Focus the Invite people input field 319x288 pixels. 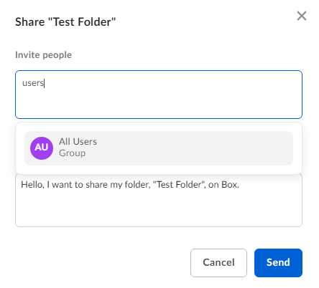pos(159,95)
